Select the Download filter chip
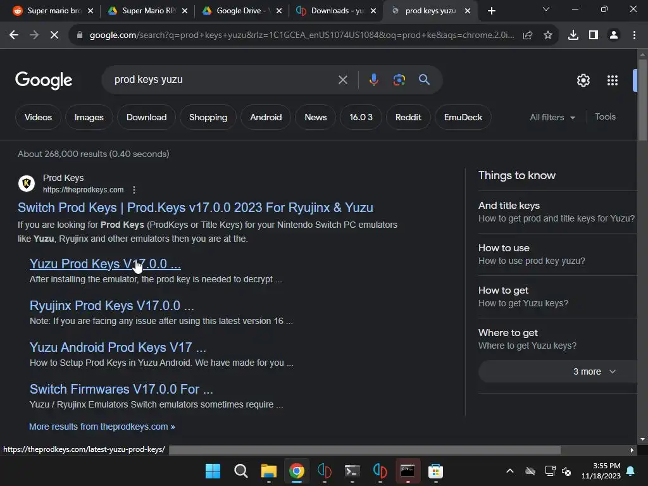This screenshot has width=648, height=486. [146, 117]
